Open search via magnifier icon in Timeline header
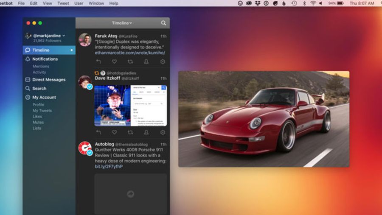This screenshot has width=382, height=215. (163, 23)
